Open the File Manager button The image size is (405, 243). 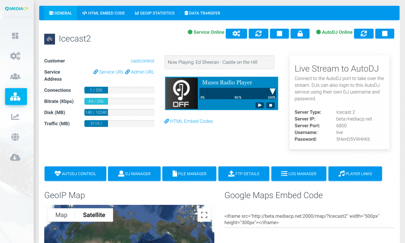(189, 174)
